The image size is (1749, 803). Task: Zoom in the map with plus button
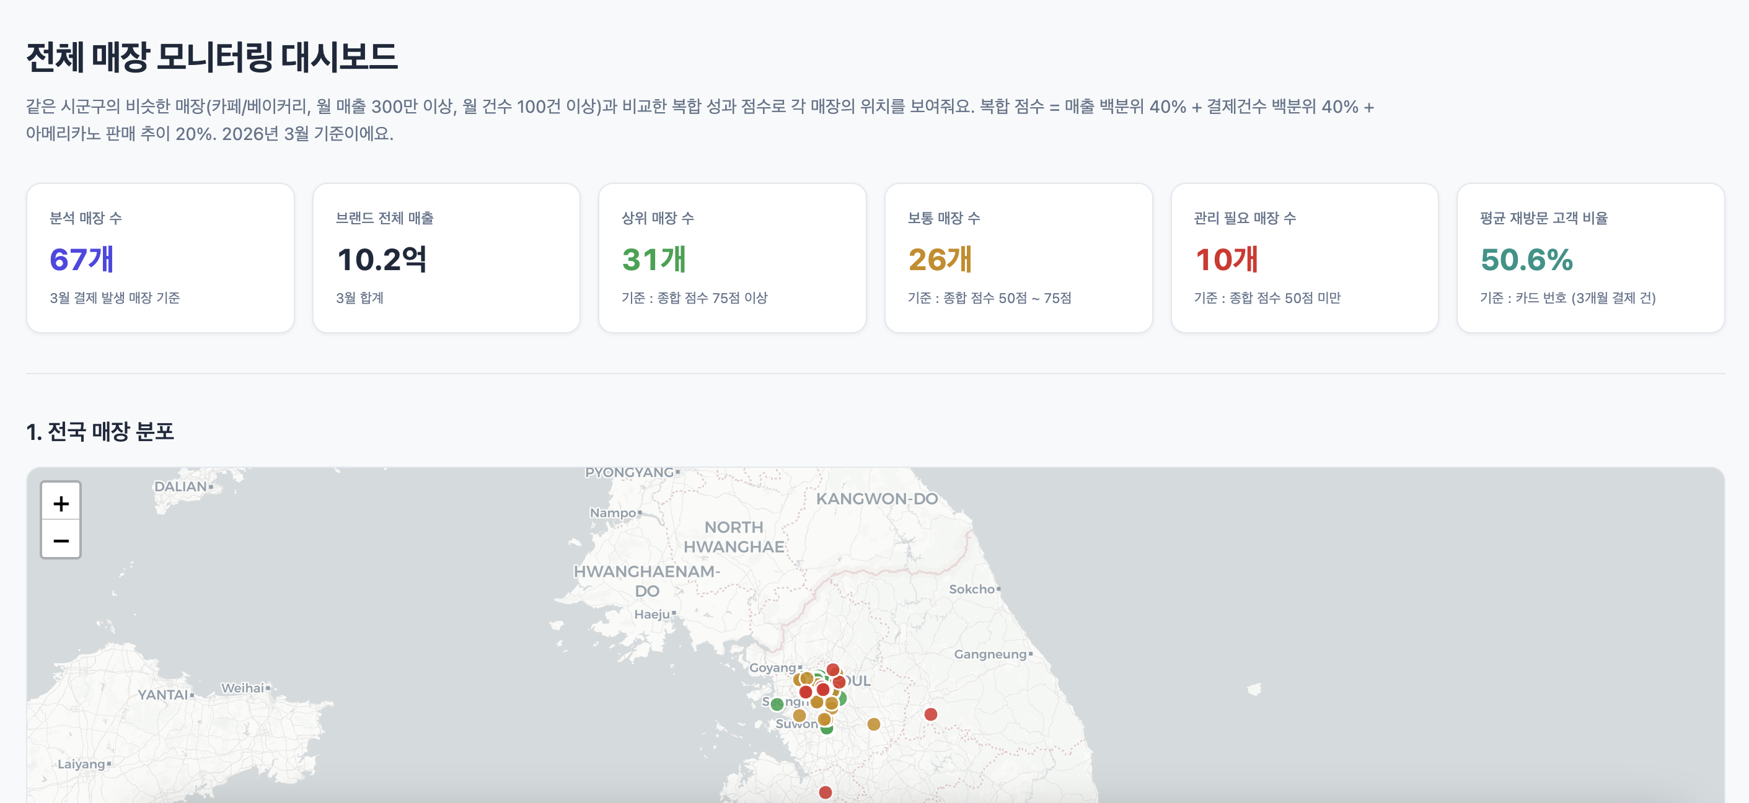61,503
